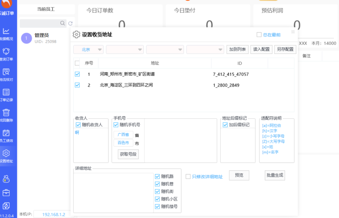Toggle the 只修改详细地址 checkbox
The width and height of the screenshot is (339, 218).
coord(188,177)
